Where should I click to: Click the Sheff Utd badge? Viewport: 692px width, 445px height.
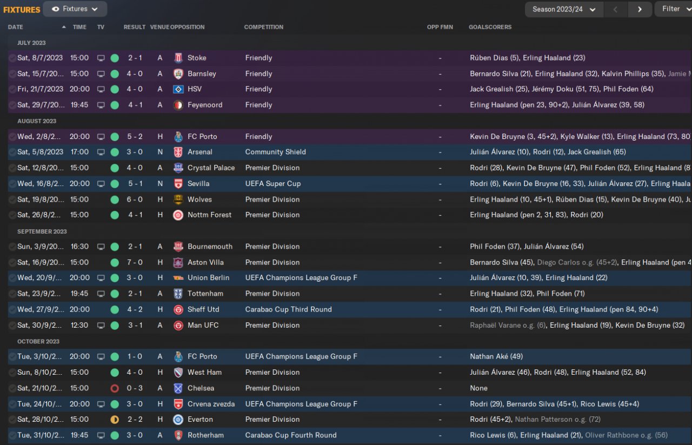pyautogui.click(x=178, y=310)
